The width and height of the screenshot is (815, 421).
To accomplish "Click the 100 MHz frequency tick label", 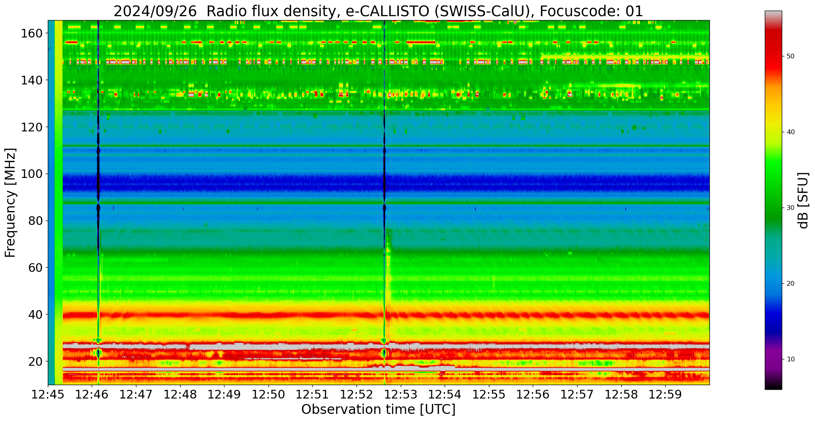I will (32, 174).
